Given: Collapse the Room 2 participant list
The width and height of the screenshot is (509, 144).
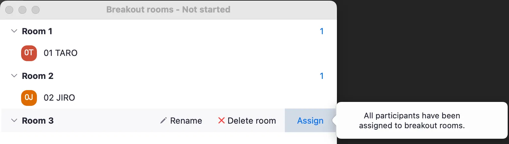Looking at the screenshot, I should [x=14, y=76].
